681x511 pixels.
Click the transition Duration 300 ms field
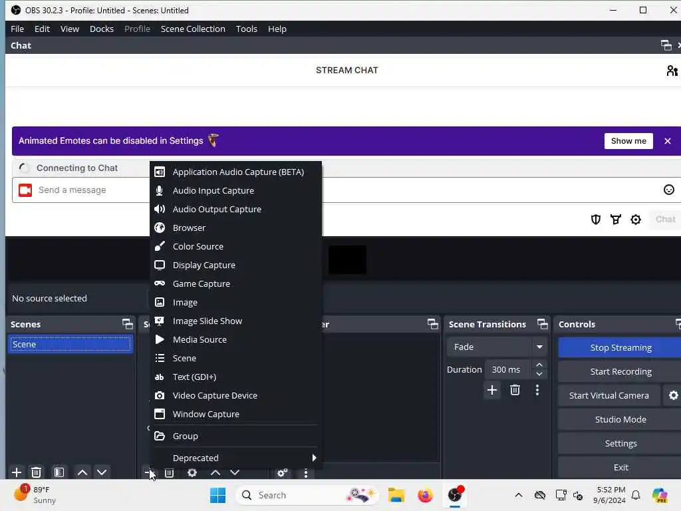click(508, 370)
